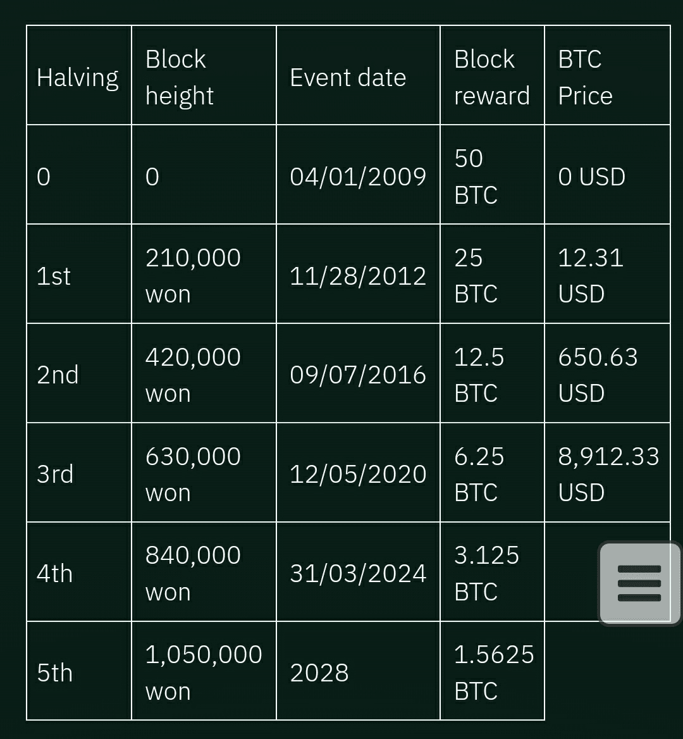Click the Halving column header
683x739 pixels.
tap(78, 77)
